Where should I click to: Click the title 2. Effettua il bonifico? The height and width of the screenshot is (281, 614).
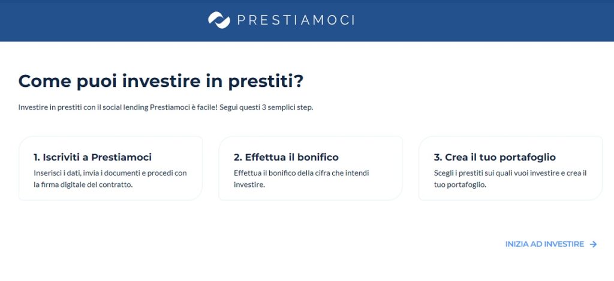(286, 158)
